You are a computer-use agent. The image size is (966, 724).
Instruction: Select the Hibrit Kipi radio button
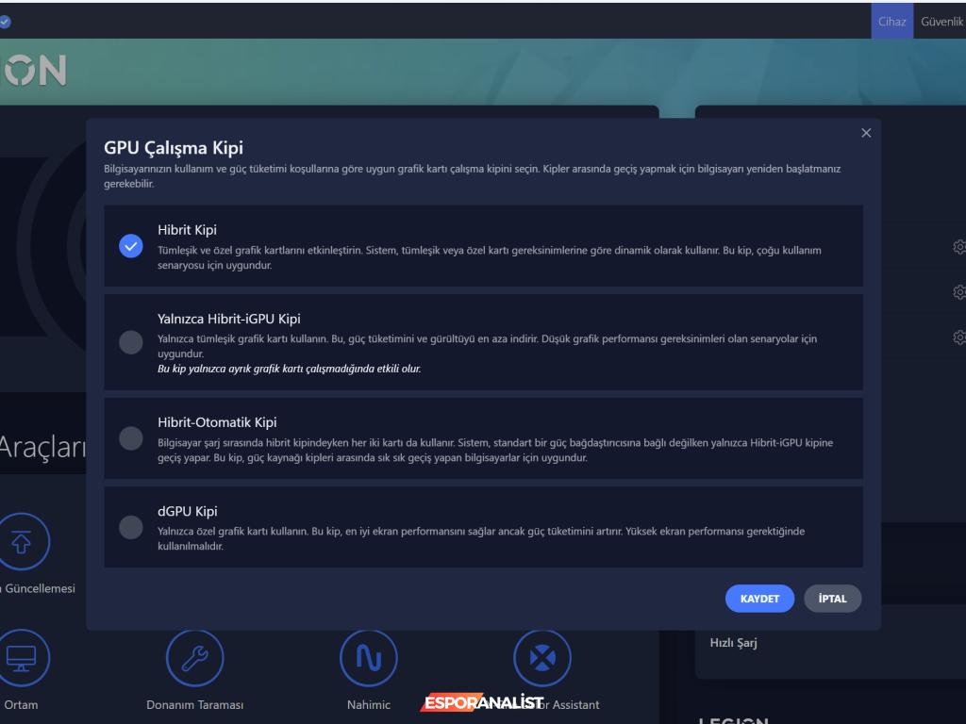pos(131,246)
